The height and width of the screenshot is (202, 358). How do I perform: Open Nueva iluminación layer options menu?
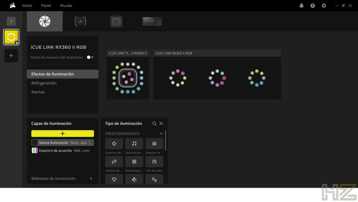90,142
